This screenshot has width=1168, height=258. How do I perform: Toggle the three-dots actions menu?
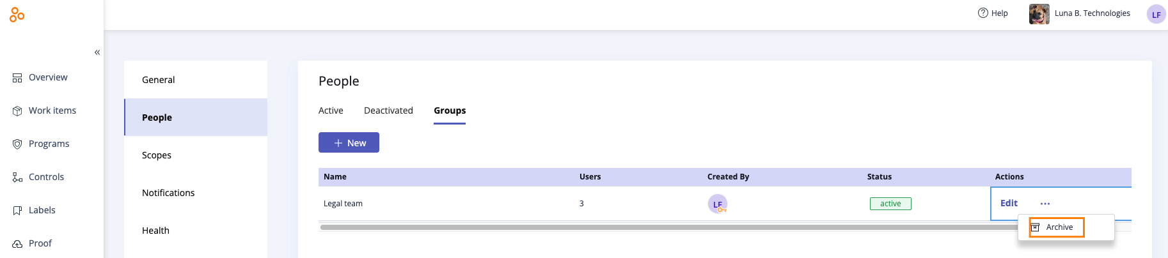click(1045, 204)
